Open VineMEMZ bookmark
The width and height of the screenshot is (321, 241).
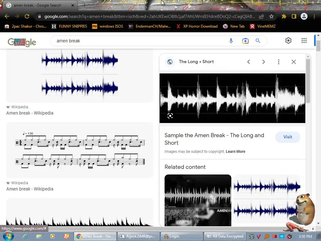(x=263, y=26)
